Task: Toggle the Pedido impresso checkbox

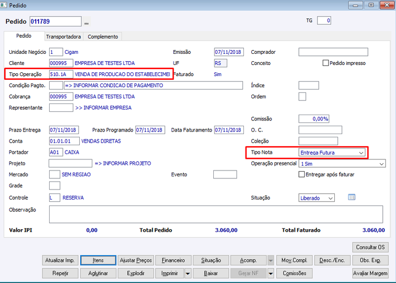Action: click(326, 63)
